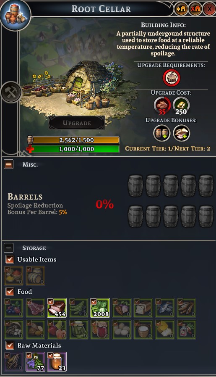Click the Upgrade button
This screenshot has width=216, height=377.
tap(77, 123)
